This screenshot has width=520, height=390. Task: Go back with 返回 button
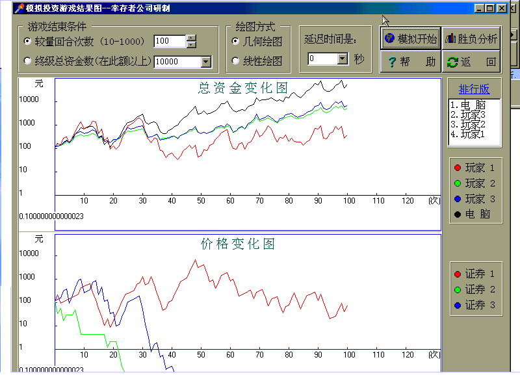[471, 62]
